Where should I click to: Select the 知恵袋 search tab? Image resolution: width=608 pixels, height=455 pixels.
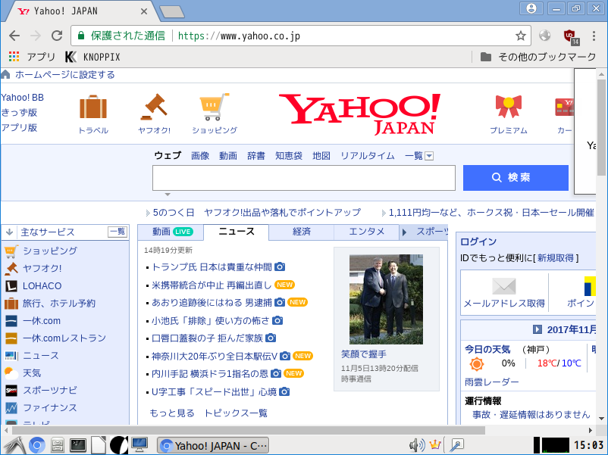[289, 156]
